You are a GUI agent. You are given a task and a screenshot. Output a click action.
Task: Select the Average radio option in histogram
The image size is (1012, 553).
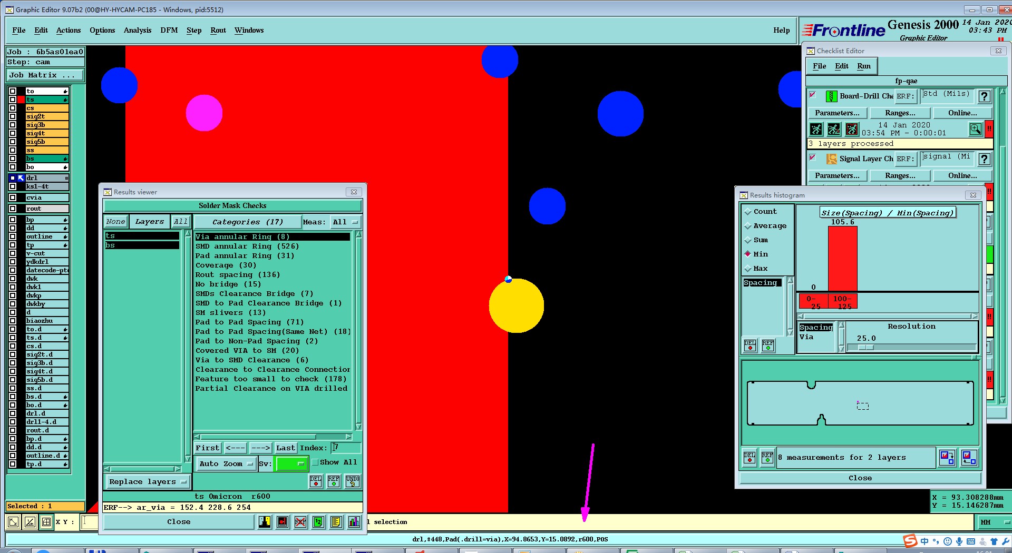[x=747, y=226]
